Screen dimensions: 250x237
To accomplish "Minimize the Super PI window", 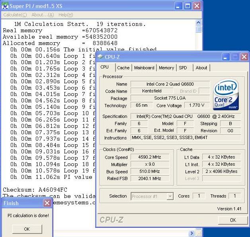I will (178, 6).
